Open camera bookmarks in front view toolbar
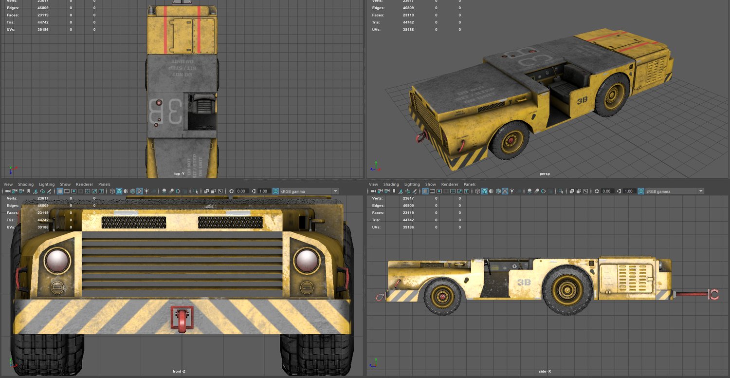 [x=28, y=191]
